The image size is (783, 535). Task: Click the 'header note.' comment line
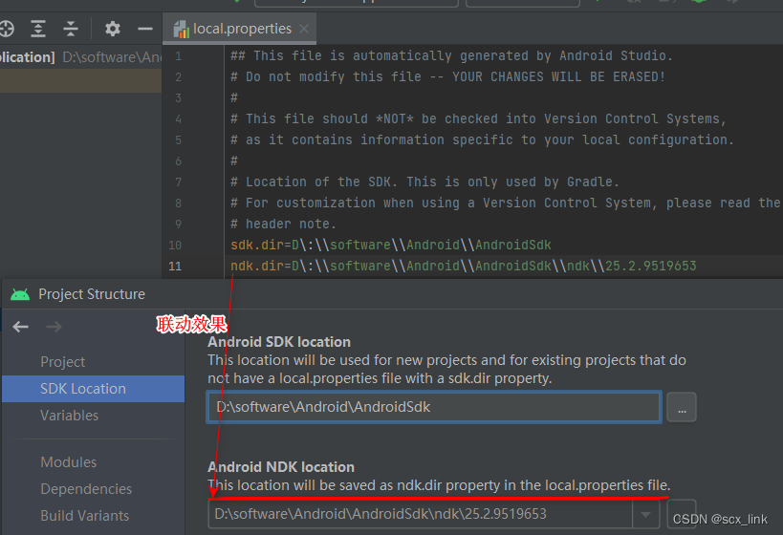[x=283, y=225]
